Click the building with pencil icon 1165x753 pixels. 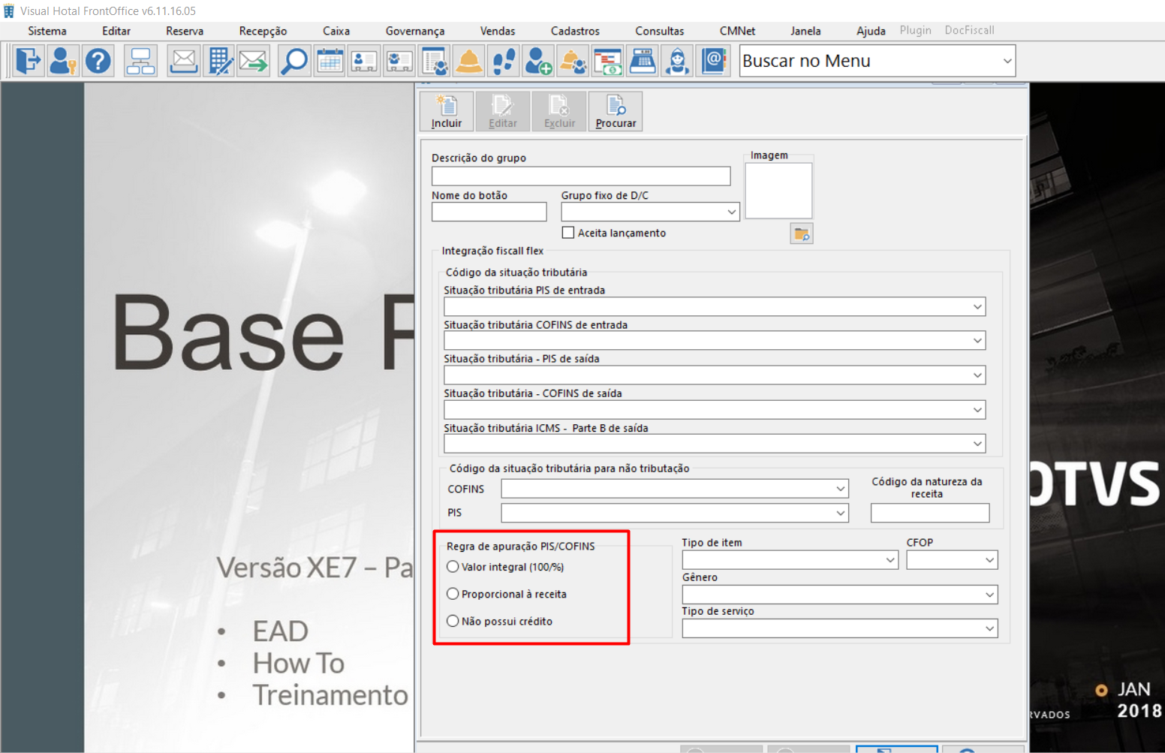(219, 61)
